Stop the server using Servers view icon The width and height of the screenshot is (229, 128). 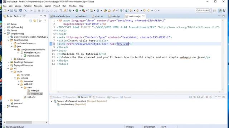click(207, 97)
